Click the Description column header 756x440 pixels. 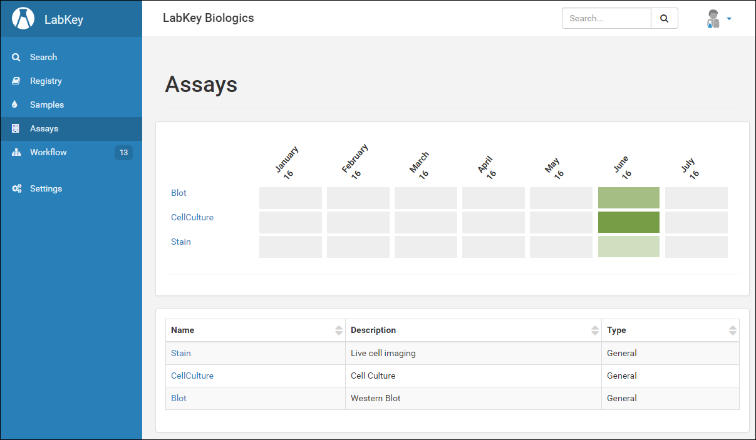point(474,330)
